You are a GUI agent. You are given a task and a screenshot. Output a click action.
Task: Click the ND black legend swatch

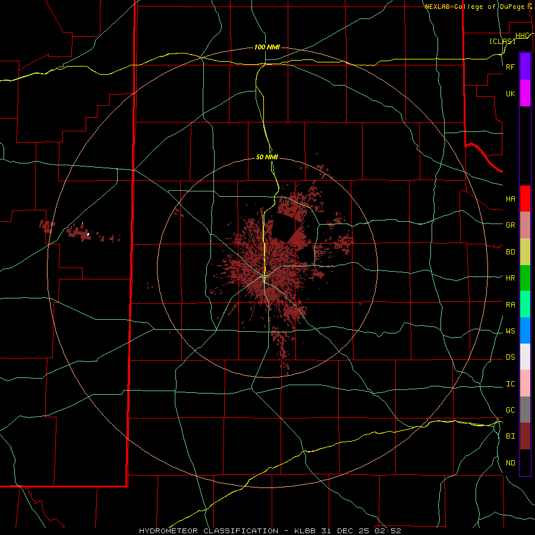point(525,462)
